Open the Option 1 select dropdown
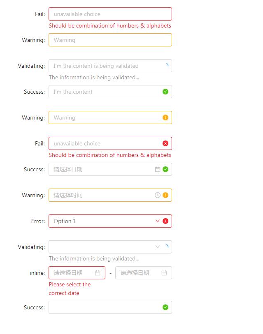This screenshot has width=263, height=334. (x=103, y=221)
